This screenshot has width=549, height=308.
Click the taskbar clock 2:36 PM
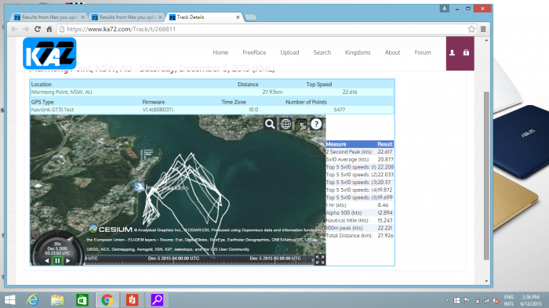(530, 297)
